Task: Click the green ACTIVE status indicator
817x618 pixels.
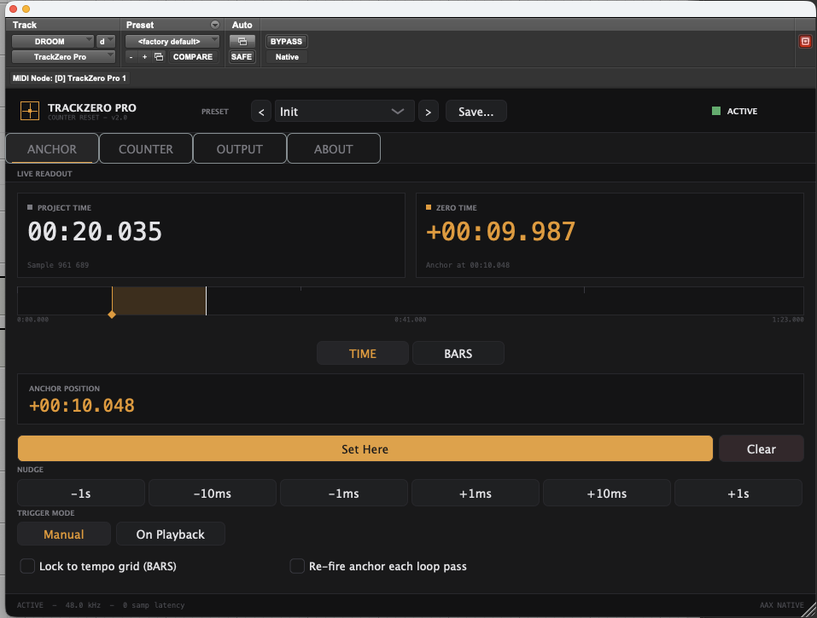Action: (716, 111)
